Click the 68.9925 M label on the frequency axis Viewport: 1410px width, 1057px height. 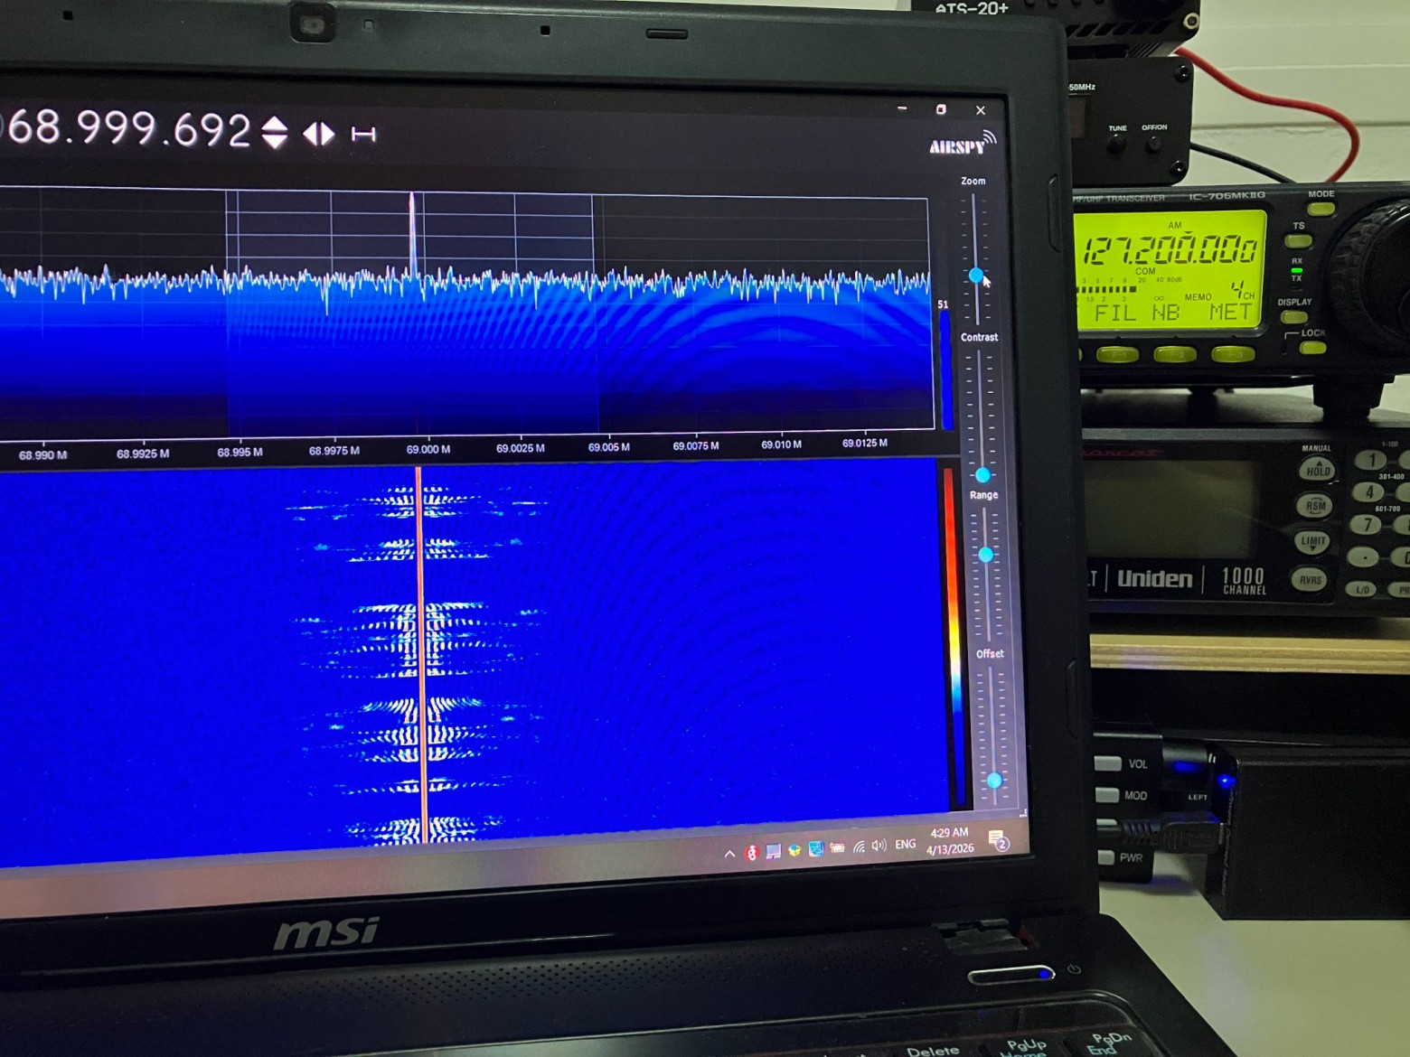click(x=142, y=454)
